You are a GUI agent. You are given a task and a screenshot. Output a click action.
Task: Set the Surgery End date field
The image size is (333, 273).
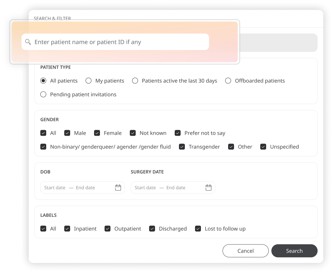[176, 188]
